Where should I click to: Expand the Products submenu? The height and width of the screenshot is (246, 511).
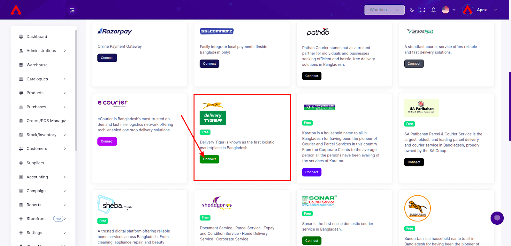point(42,93)
